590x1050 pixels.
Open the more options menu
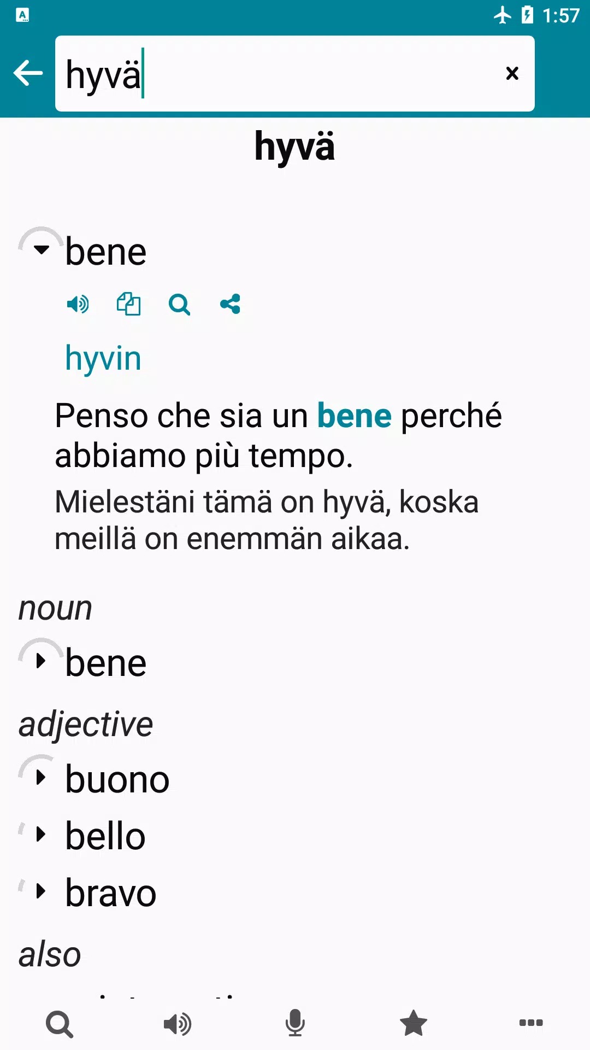click(531, 1024)
